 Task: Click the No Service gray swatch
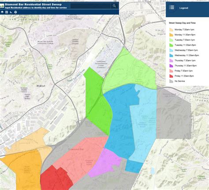pyautogui.click(x=171, y=81)
